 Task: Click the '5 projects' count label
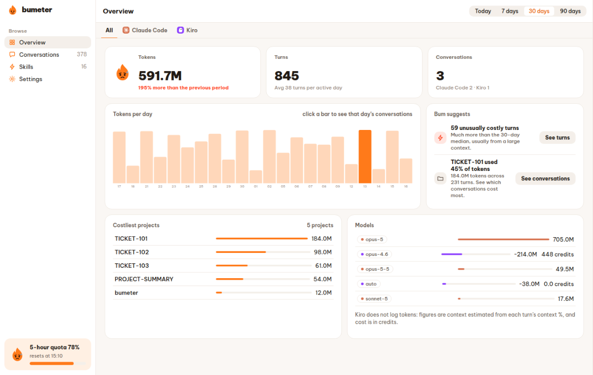tap(320, 225)
